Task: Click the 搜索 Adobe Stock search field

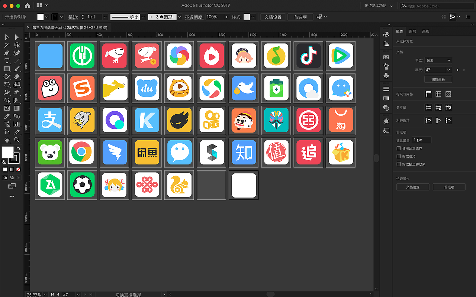Action: click(x=436, y=6)
